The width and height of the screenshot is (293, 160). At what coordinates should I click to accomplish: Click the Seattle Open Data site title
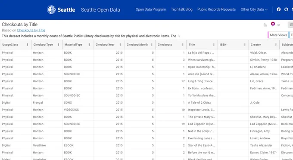pos(100,10)
